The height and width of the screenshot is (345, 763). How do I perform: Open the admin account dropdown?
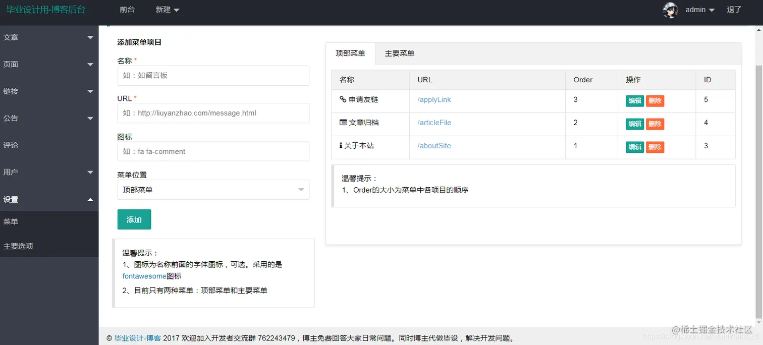coord(700,10)
